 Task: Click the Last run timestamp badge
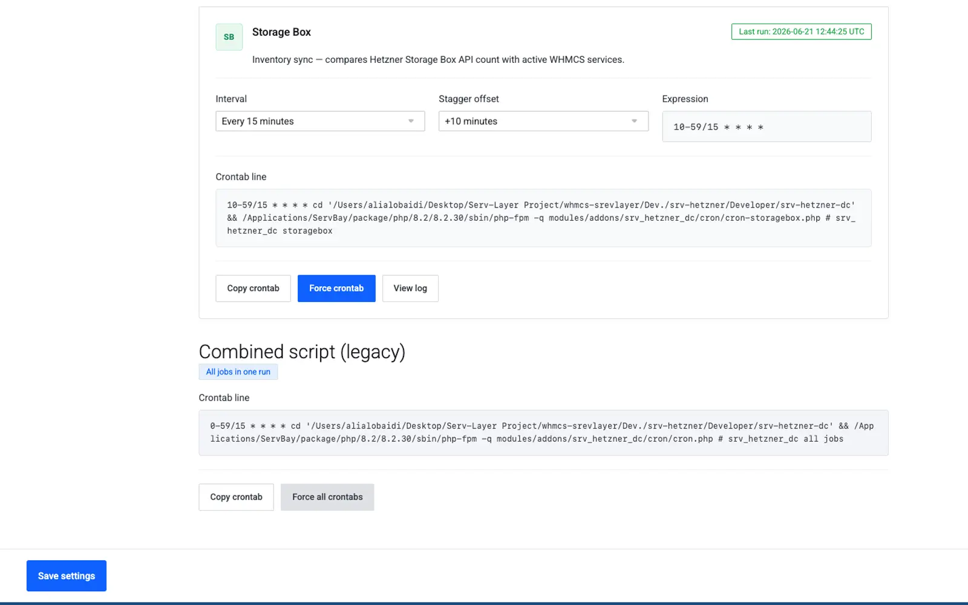[802, 31]
